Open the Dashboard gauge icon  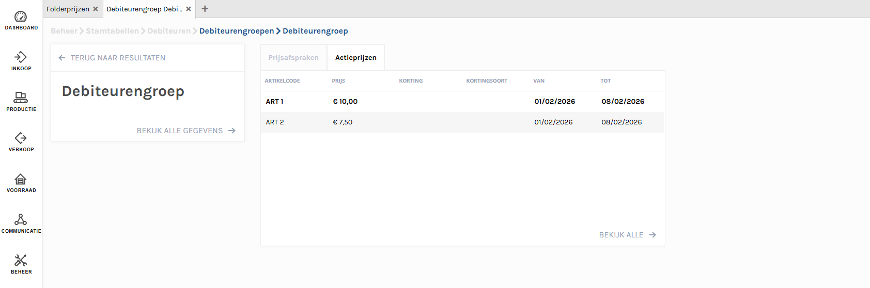(21, 17)
